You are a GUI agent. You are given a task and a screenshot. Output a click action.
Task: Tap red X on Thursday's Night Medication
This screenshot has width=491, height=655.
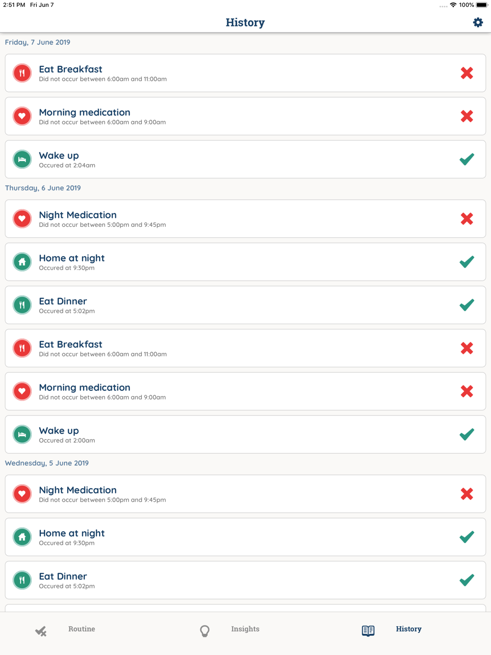click(467, 219)
